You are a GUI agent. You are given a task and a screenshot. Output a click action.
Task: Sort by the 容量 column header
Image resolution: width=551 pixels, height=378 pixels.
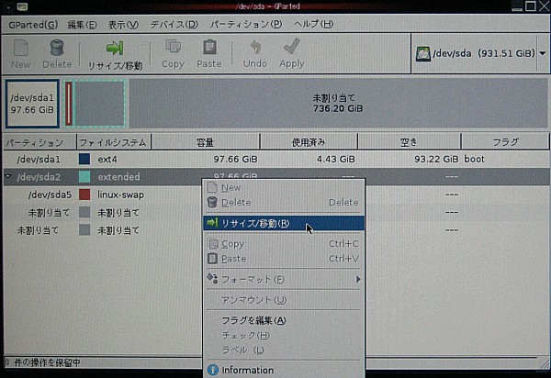click(205, 142)
